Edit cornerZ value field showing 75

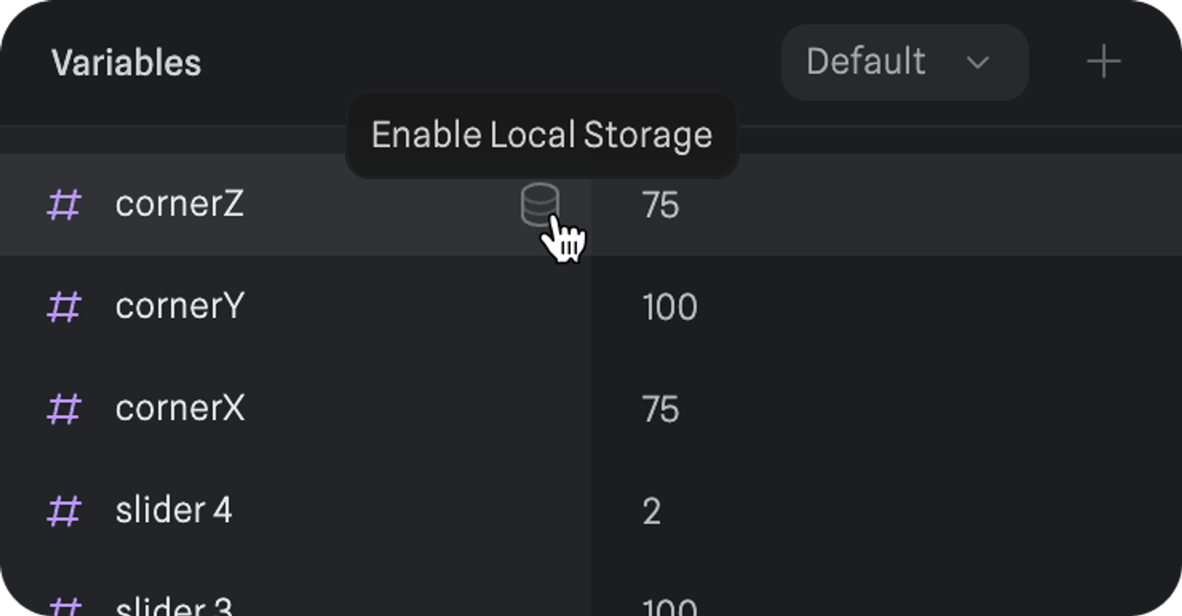coord(660,206)
